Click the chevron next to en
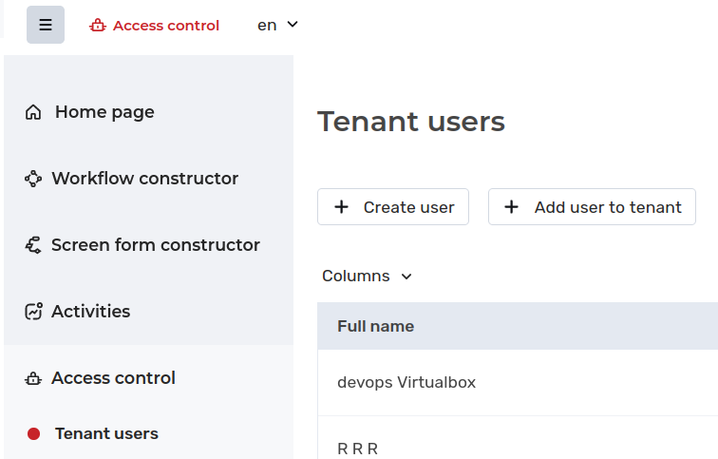This screenshot has height=459, width=718. click(293, 25)
